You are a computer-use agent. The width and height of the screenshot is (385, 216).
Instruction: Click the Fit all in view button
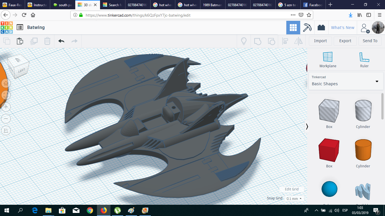point(6,95)
